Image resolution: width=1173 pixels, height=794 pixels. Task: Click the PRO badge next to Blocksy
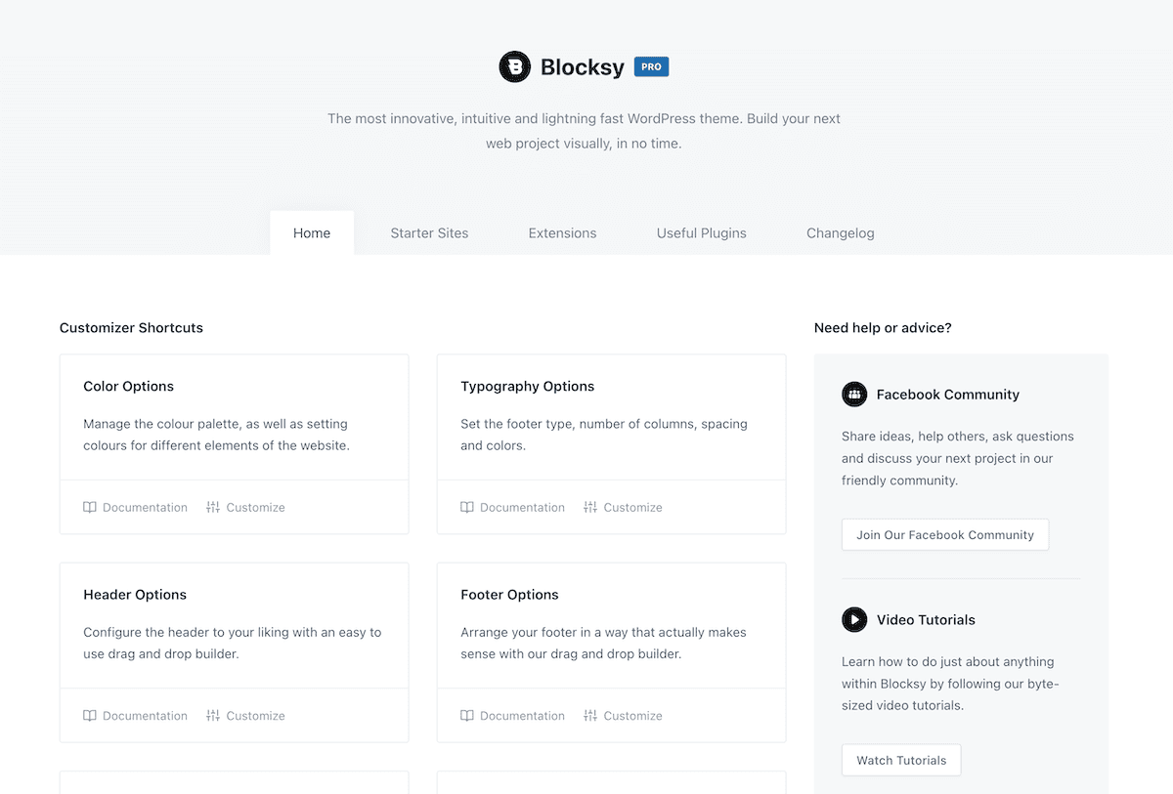coord(651,66)
